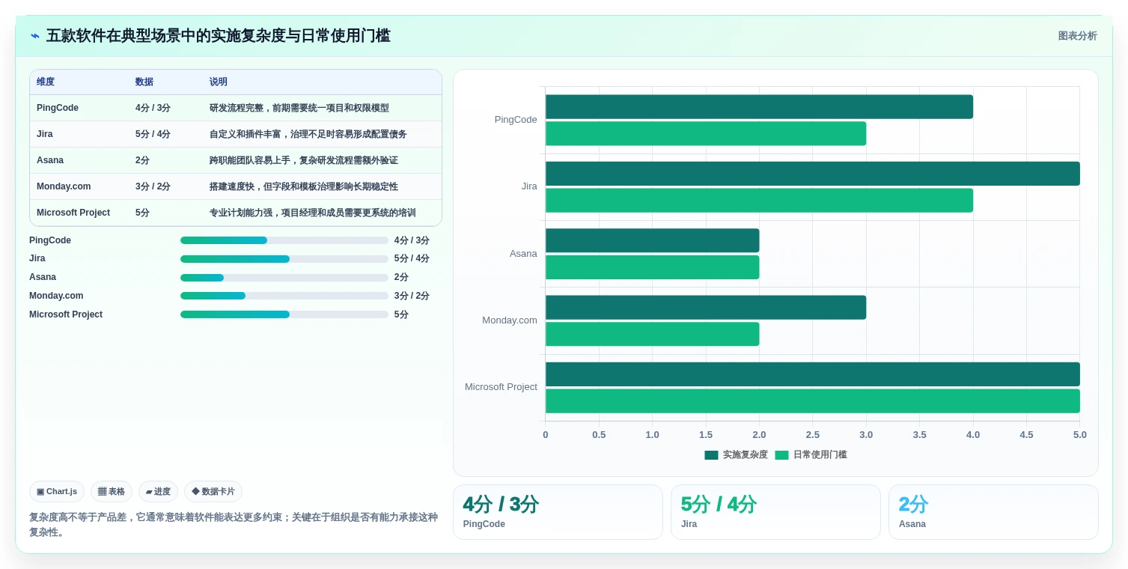Click the Microsoft Project 日常使用门槛 light bar

813,401
